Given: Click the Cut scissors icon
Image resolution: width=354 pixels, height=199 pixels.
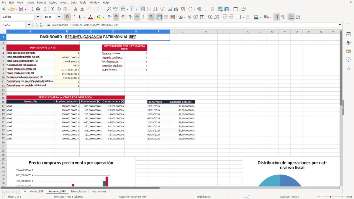Looking at the screenshot, I should coord(53,9).
